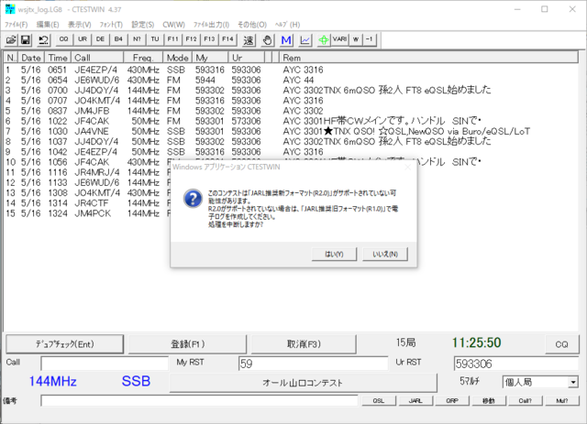Click the CTESTWIN app icon in the title bar
The height and width of the screenshot is (424, 587).
[10, 9]
